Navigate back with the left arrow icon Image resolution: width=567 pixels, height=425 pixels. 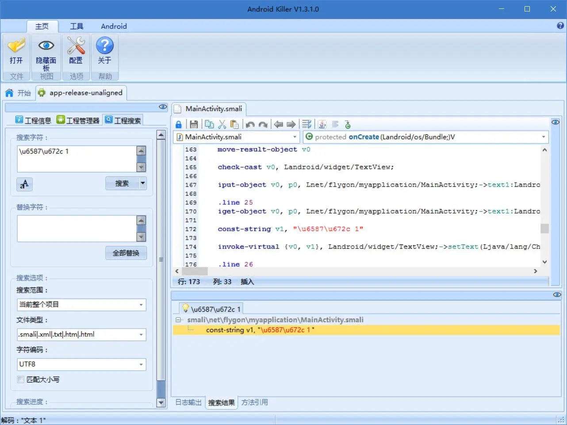[278, 125]
